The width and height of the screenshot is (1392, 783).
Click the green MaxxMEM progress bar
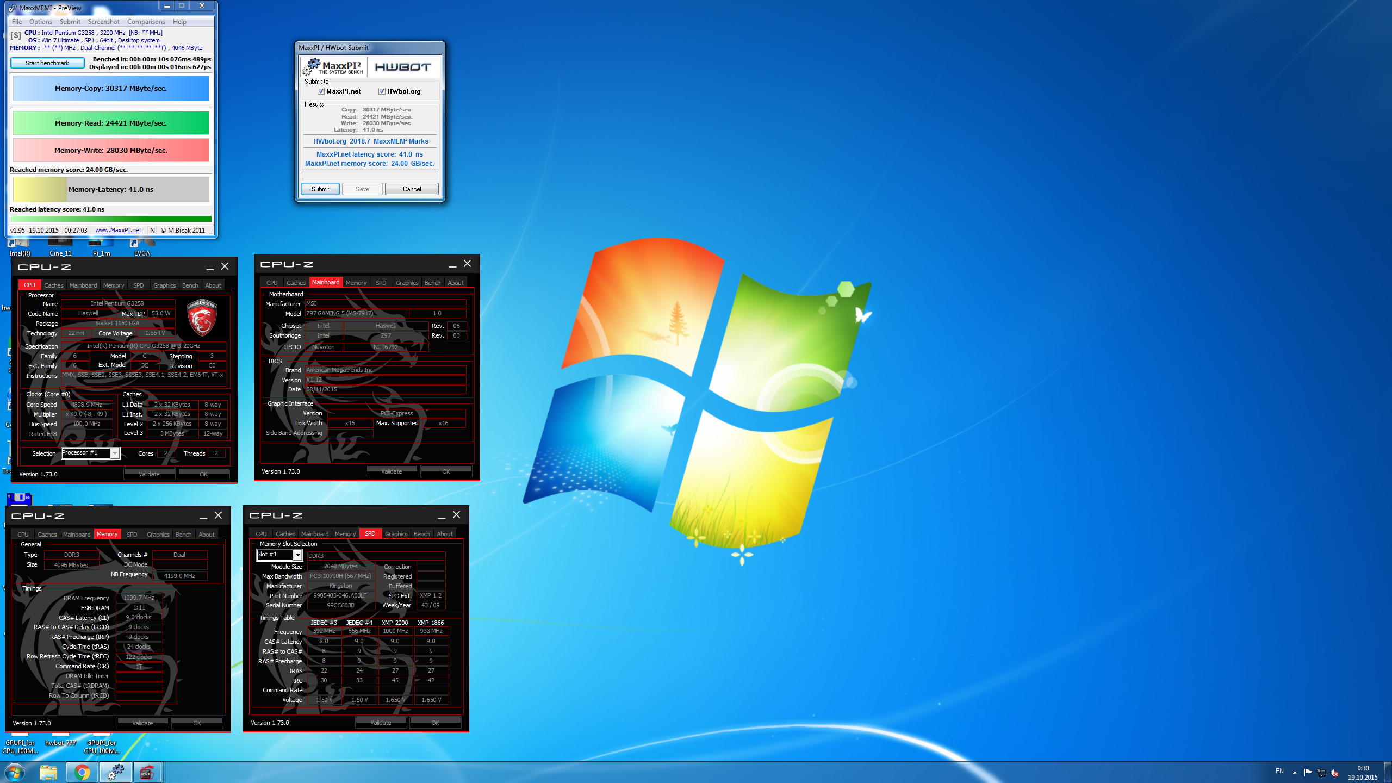(x=111, y=219)
